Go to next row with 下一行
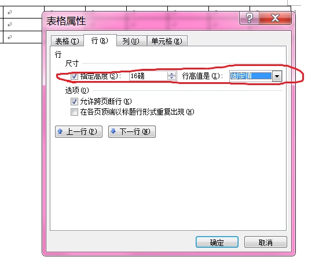 132,132
